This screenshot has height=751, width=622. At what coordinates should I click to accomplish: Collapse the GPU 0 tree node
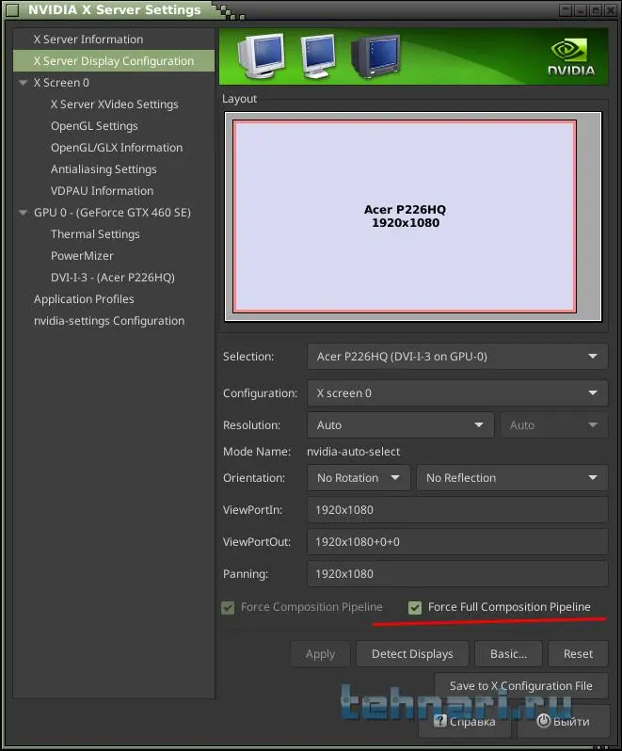[23, 212]
